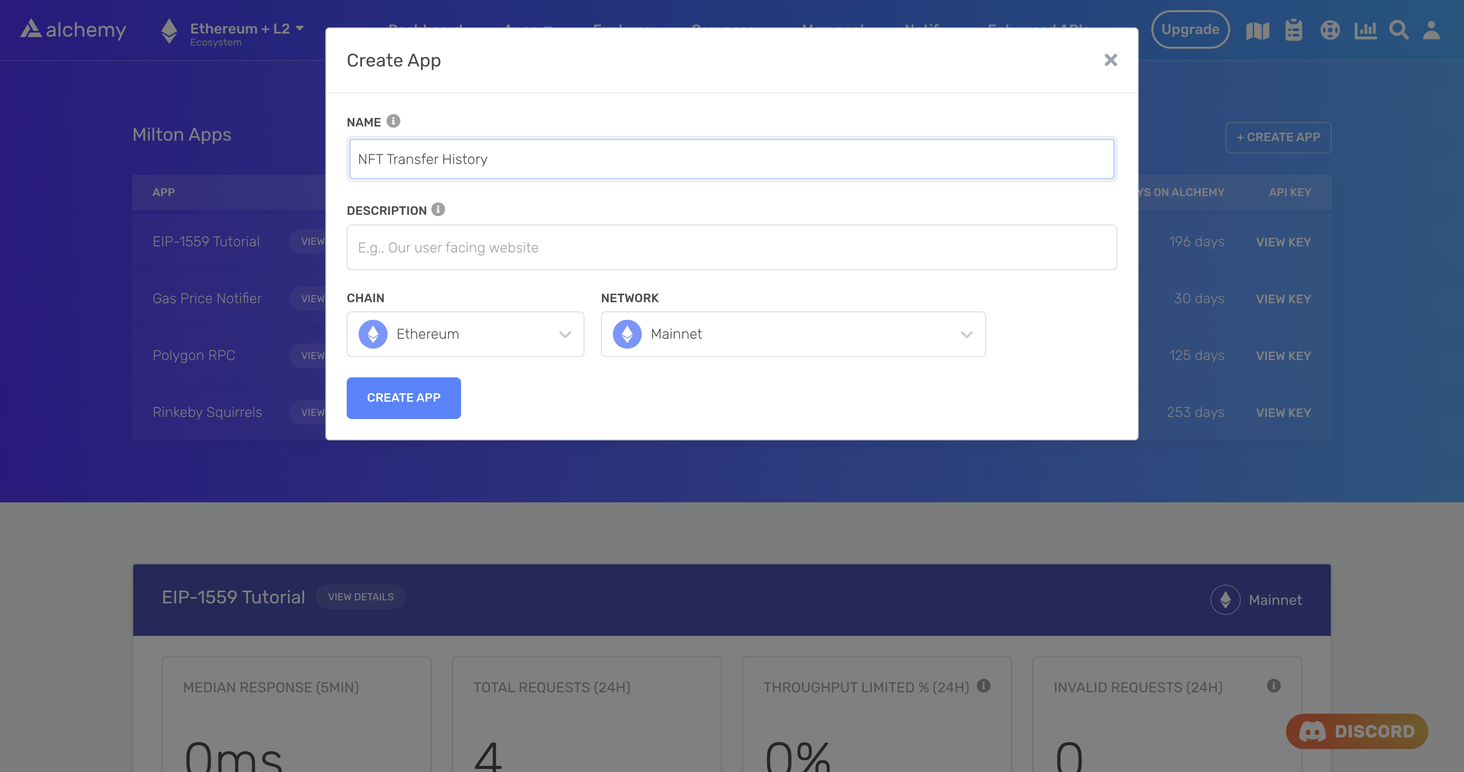
Task: Click the Alchemy logo
Action: click(x=73, y=29)
